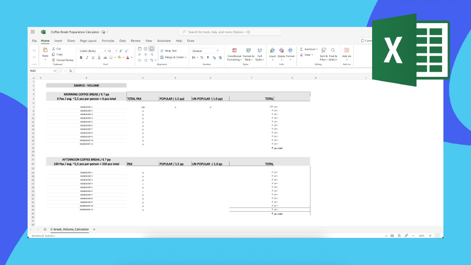Toggle bottom vertical alignment
471x265 pixels.
[152, 49]
